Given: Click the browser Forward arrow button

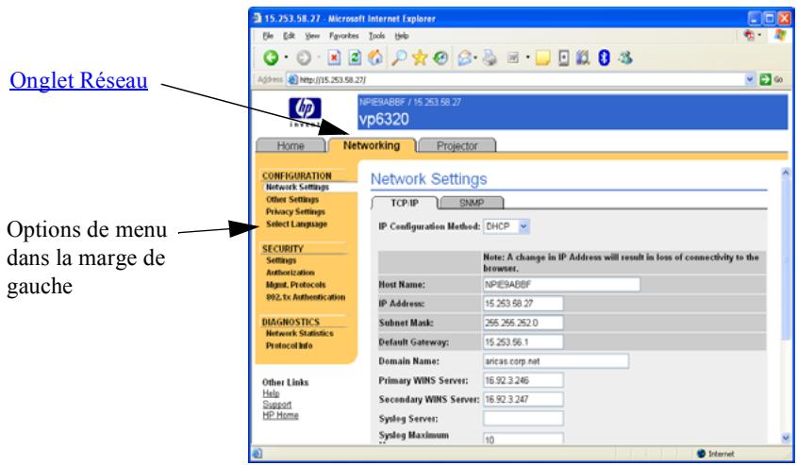Looking at the screenshot, I should 304,58.
